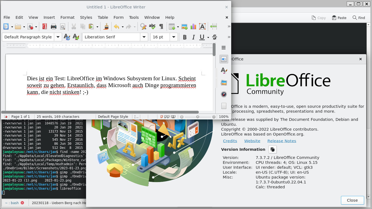The image size is (372, 209).
Task: Click the New Style from Selection icon
Action: [x=76, y=37]
